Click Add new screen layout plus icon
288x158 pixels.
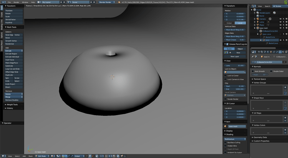pos(61,2)
